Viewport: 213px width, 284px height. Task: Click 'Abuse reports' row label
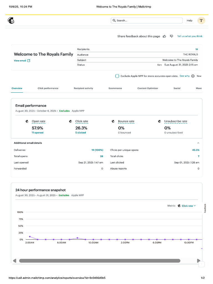click(118, 169)
